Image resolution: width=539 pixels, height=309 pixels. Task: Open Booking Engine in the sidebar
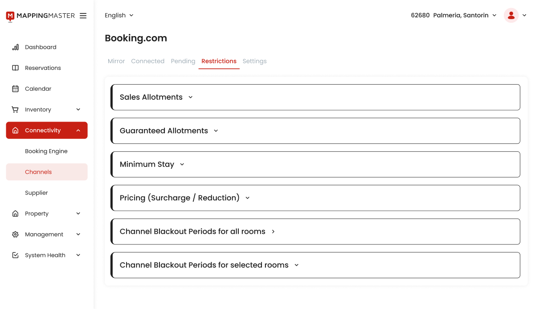46,151
